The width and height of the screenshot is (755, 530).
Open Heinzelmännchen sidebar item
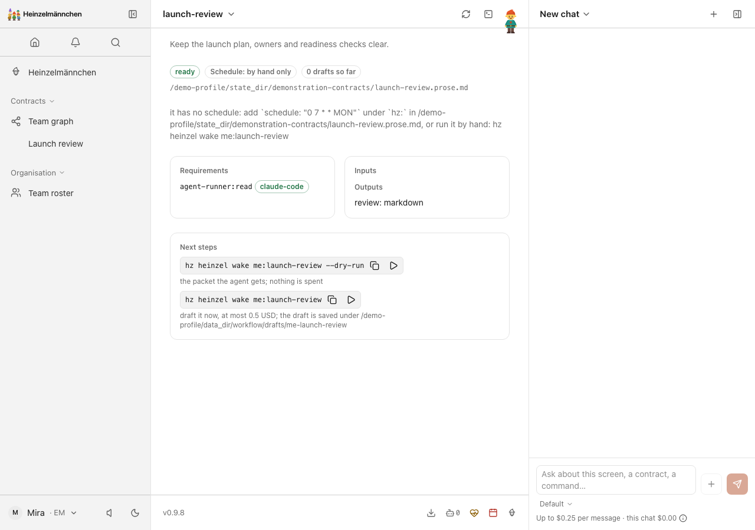pyautogui.click(x=75, y=72)
